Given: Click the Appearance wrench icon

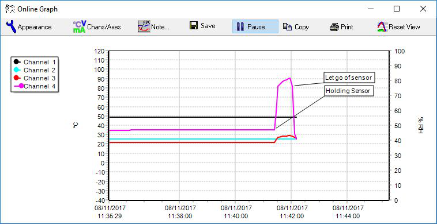Looking at the screenshot, I should [11, 26].
